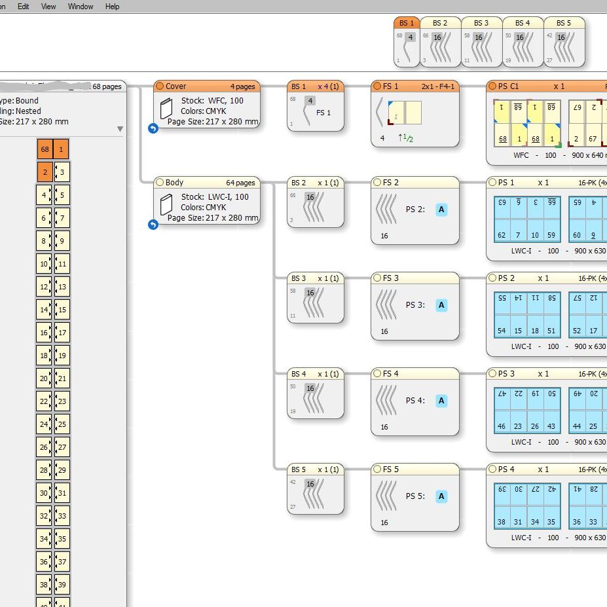Open PS 1 press sheet front layout
Image resolution: width=607 pixels, height=607 pixels.
coord(527,219)
